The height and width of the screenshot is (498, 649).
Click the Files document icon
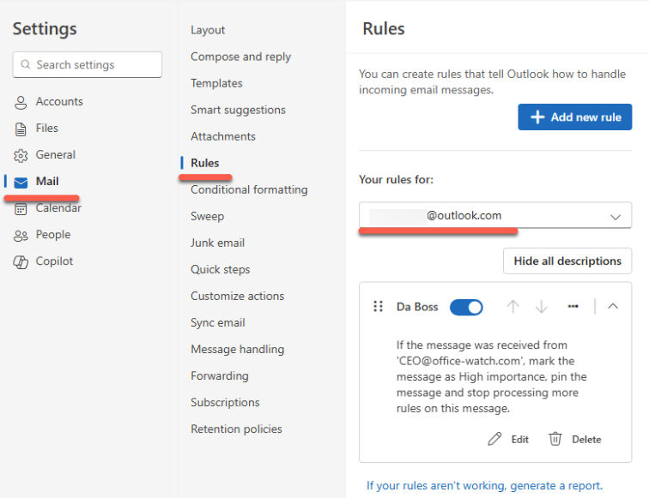(21, 129)
